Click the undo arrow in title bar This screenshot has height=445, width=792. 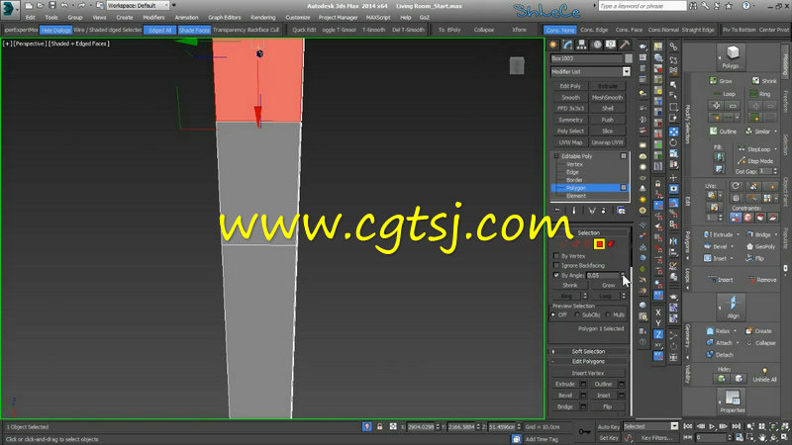coord(64,6)
